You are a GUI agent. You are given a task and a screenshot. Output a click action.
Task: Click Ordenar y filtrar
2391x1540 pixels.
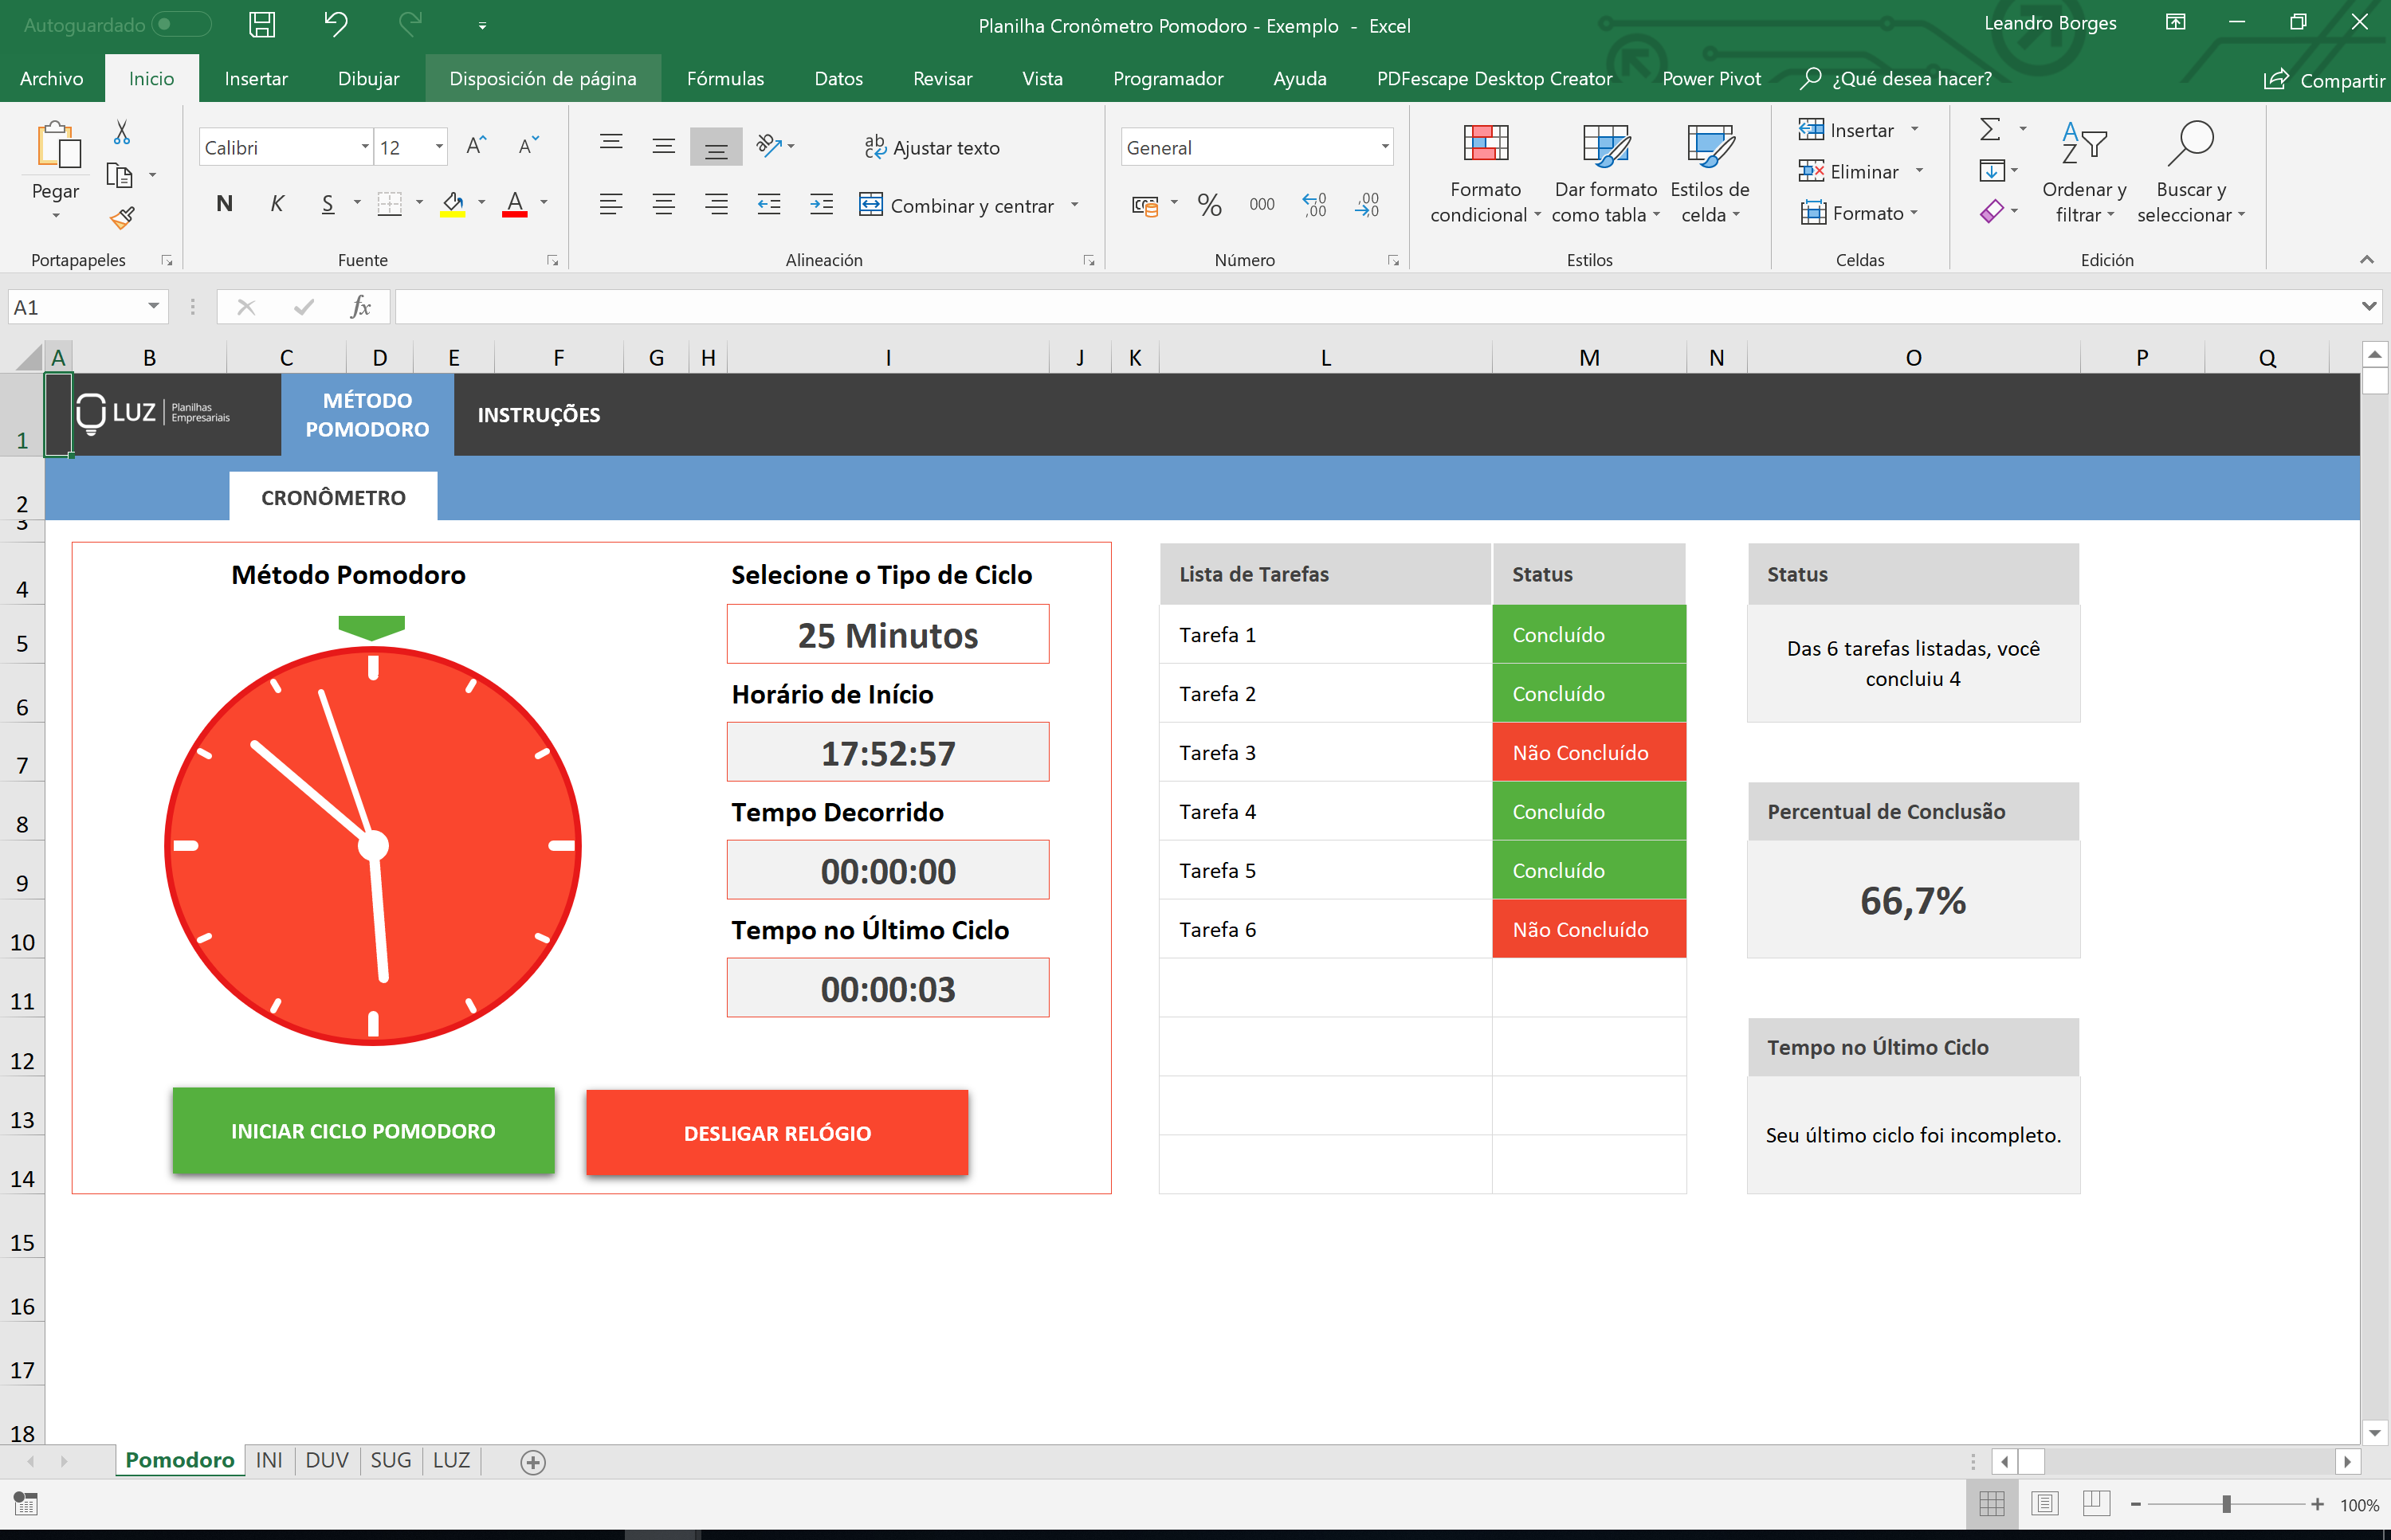click(x=2083, y=170)
